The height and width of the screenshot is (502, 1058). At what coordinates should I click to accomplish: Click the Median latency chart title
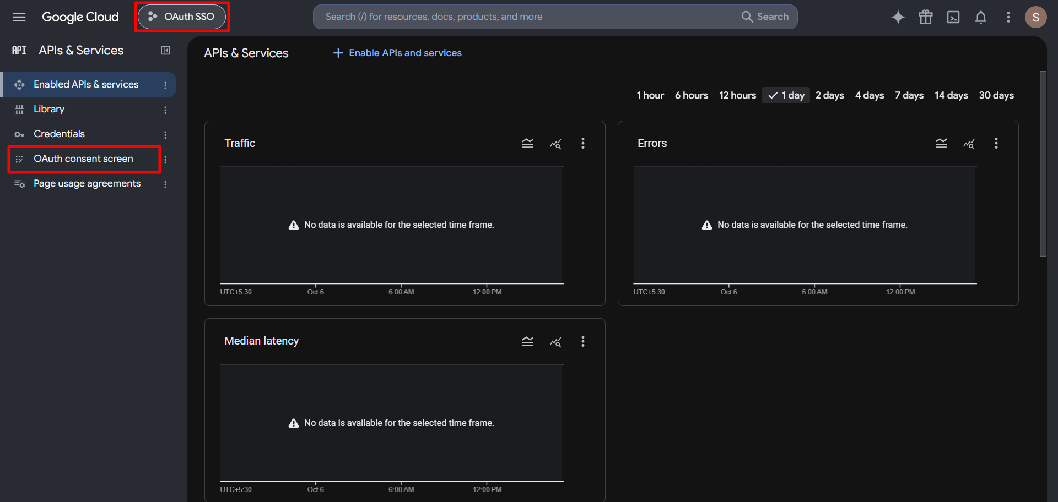(262, 341)
